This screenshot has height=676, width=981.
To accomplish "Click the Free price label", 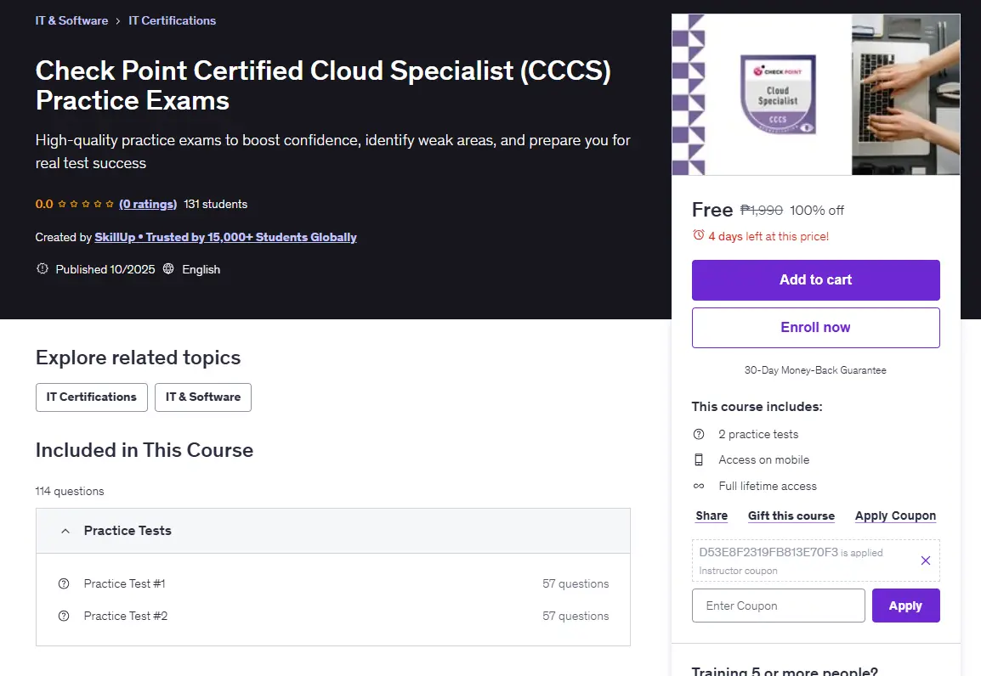I will coord(712,210).
